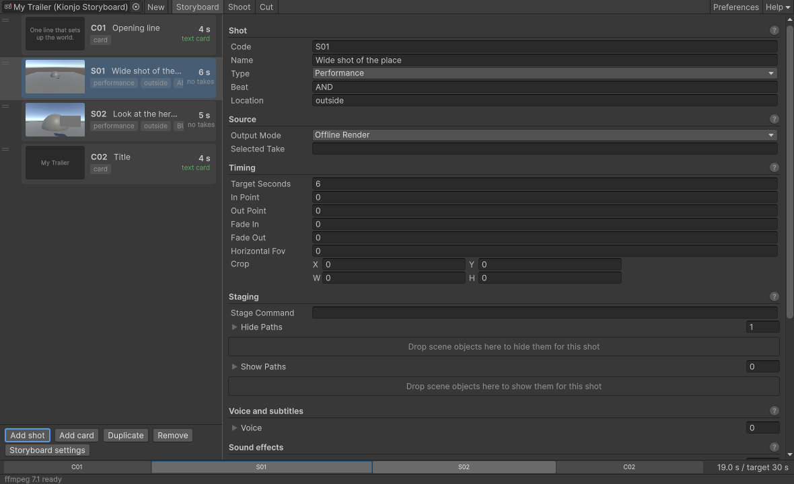This screenshot has width=794, height=484.
Task: Click the Crop W field
Action: click(394, 278)
